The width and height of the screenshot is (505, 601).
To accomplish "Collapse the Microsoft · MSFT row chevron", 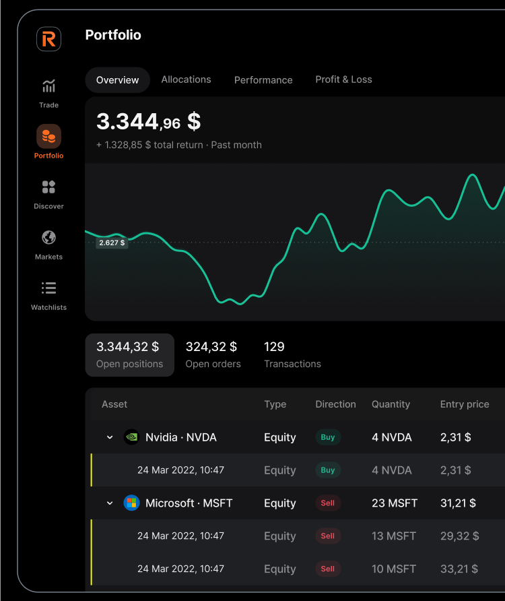I will coord(110,503).
